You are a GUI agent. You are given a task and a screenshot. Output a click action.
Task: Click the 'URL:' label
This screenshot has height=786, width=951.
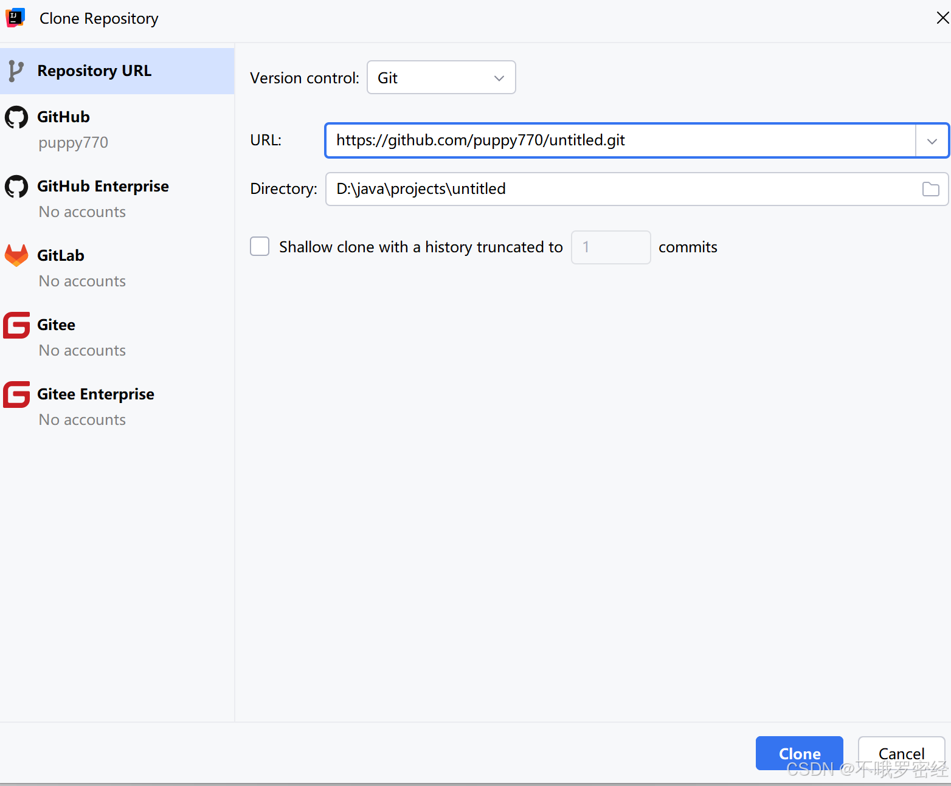[266, 140]
